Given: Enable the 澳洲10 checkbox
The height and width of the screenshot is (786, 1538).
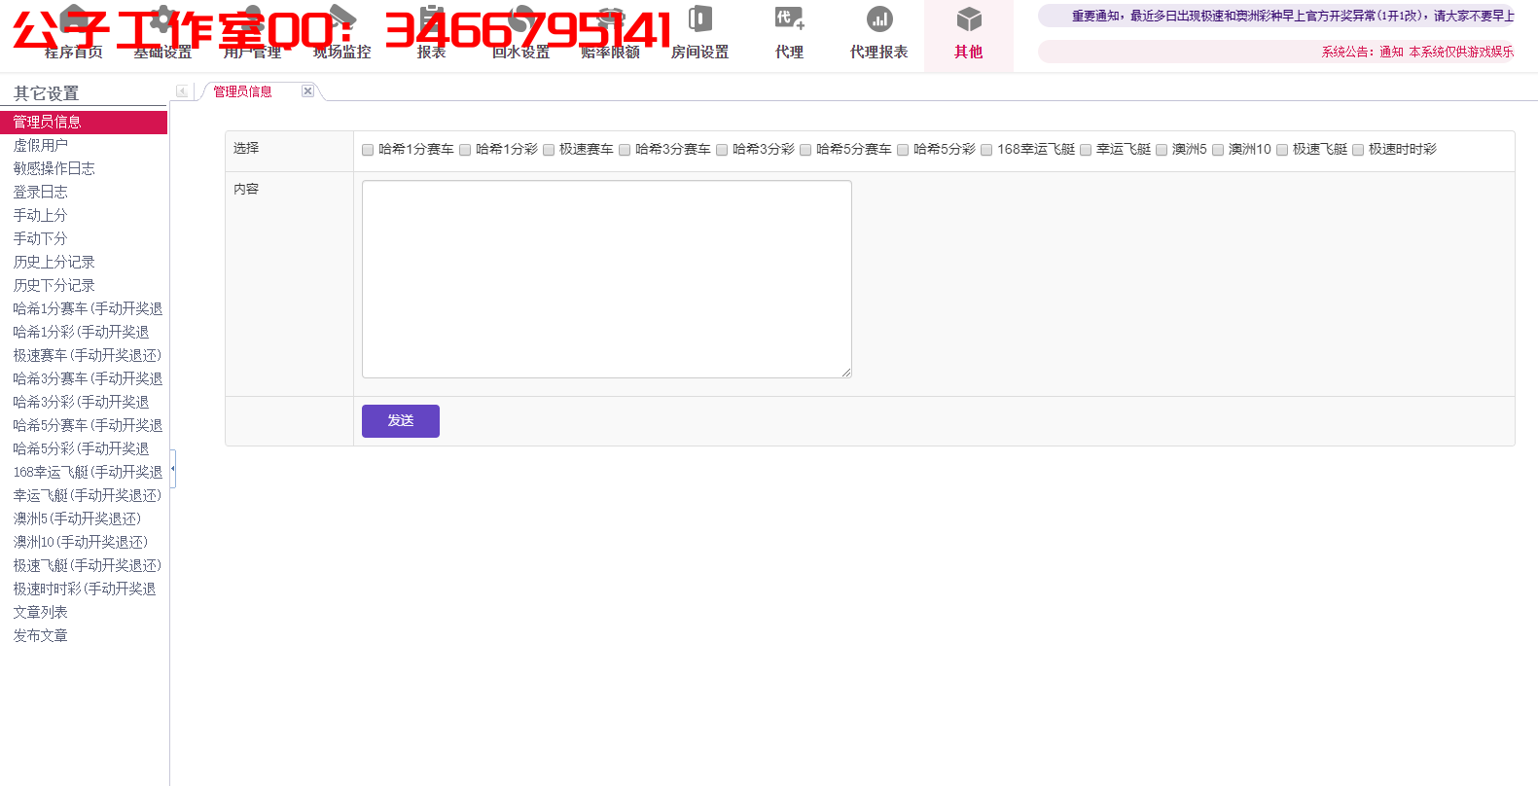Looking at the screenshot, I should pos(1218,150).
